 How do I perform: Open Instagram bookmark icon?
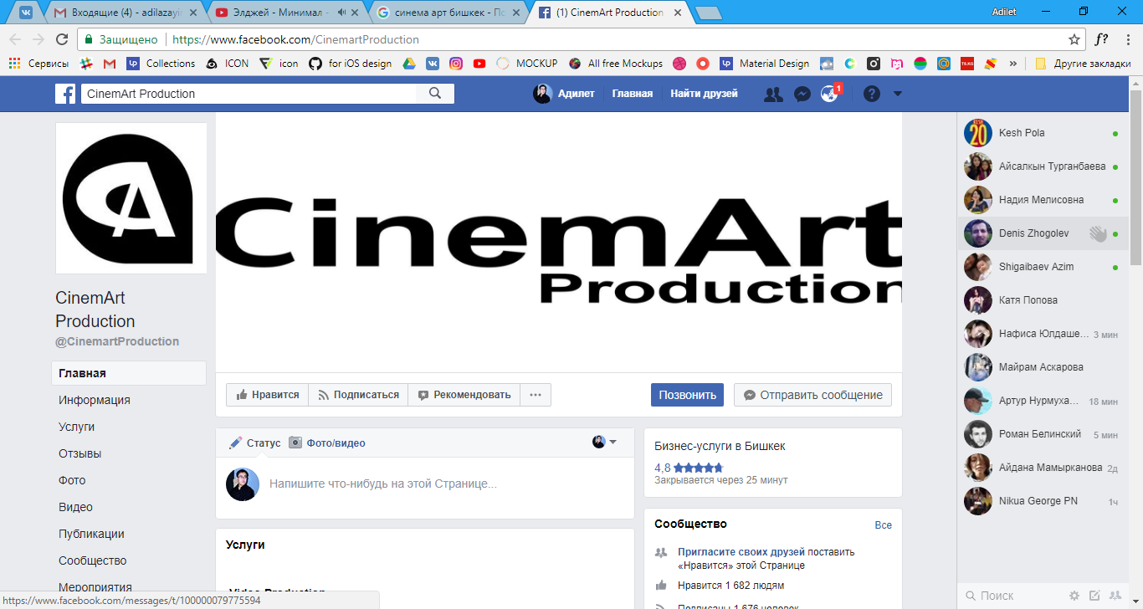pyautogui.click(x=456, y=64)
